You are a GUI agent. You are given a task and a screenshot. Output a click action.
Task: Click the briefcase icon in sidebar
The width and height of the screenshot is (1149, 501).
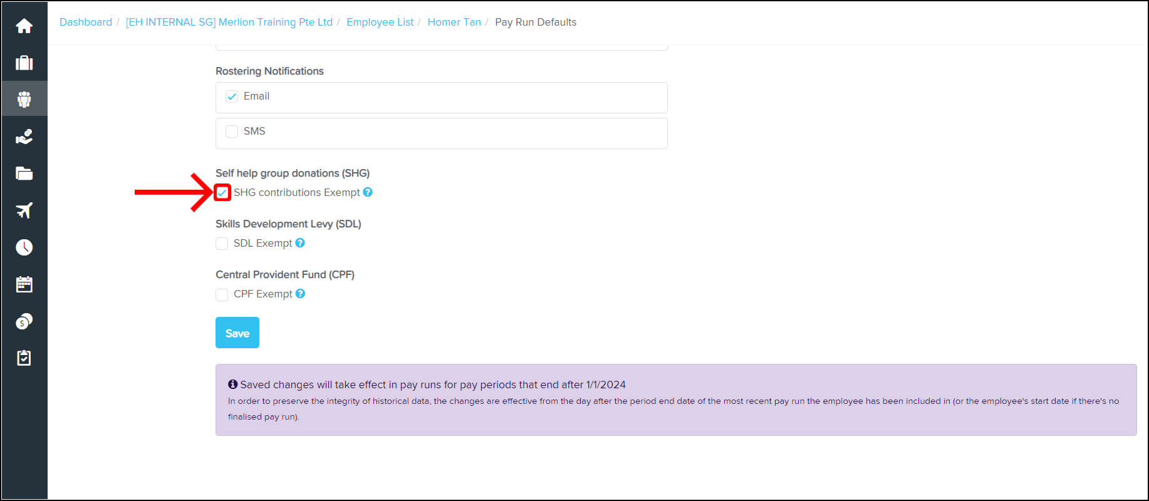pyautogui.click(x=24, y=63)
